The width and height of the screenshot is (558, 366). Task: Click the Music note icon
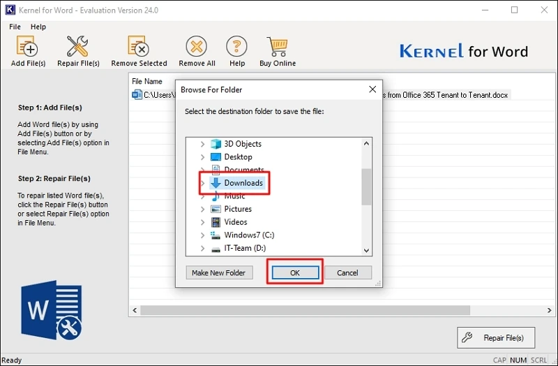pos(216,196)
